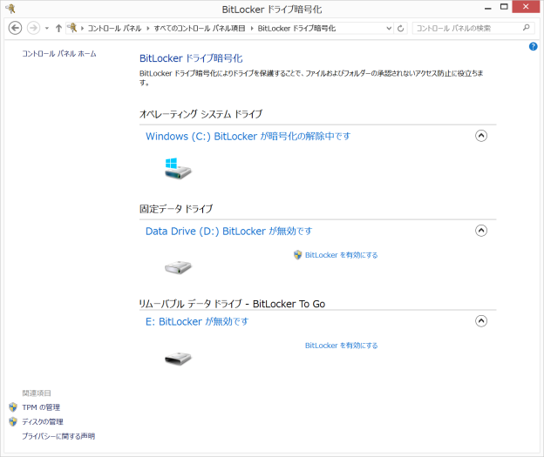Click the Data Drive (D:) disk icon

click(178, 267)
